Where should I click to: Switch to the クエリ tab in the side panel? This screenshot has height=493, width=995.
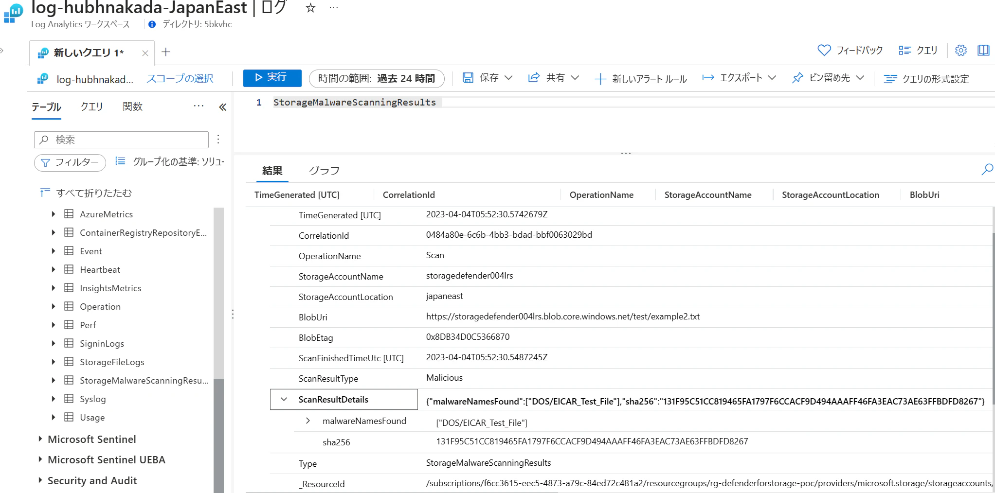pyautogui.click(x=92, y=106)
